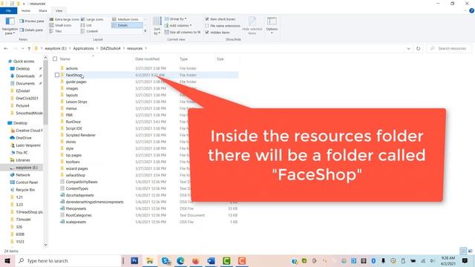The image size is (475, 267).
Task: Click the navigation pane scrollbar
Action: point(46,92)
